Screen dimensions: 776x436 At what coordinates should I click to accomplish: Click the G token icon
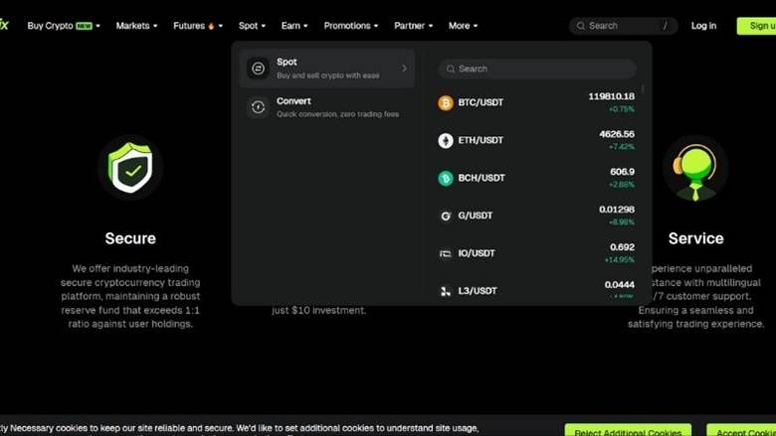point(446,216)
